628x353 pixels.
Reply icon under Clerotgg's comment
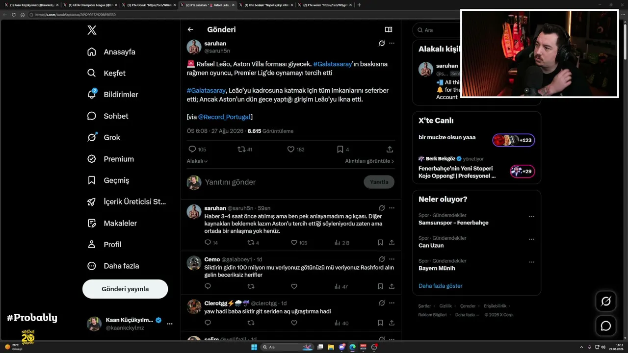click(x=208, y=323)
